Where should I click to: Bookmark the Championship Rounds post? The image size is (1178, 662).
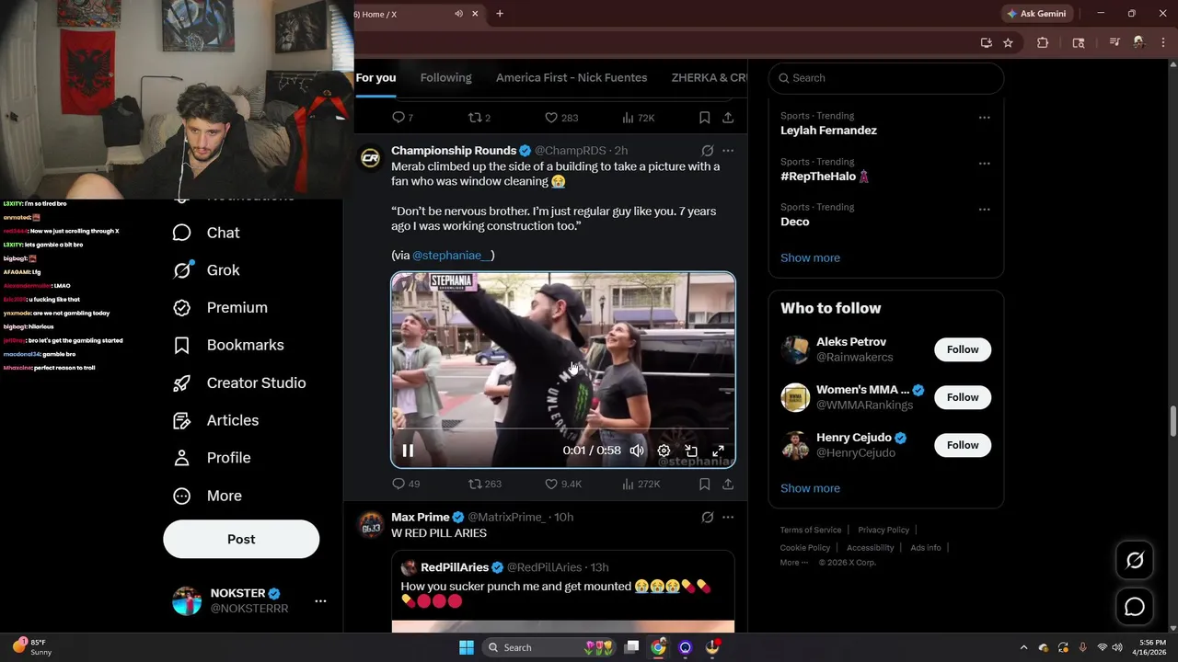tap(704, 484)
